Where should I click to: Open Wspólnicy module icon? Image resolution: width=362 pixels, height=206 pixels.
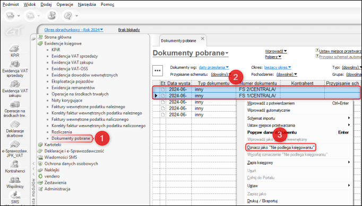[x=15, y=182]
